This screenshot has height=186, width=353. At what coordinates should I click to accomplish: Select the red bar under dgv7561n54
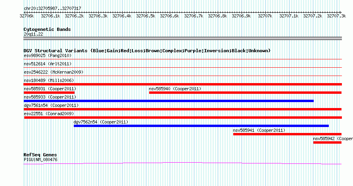click(182, 109)
